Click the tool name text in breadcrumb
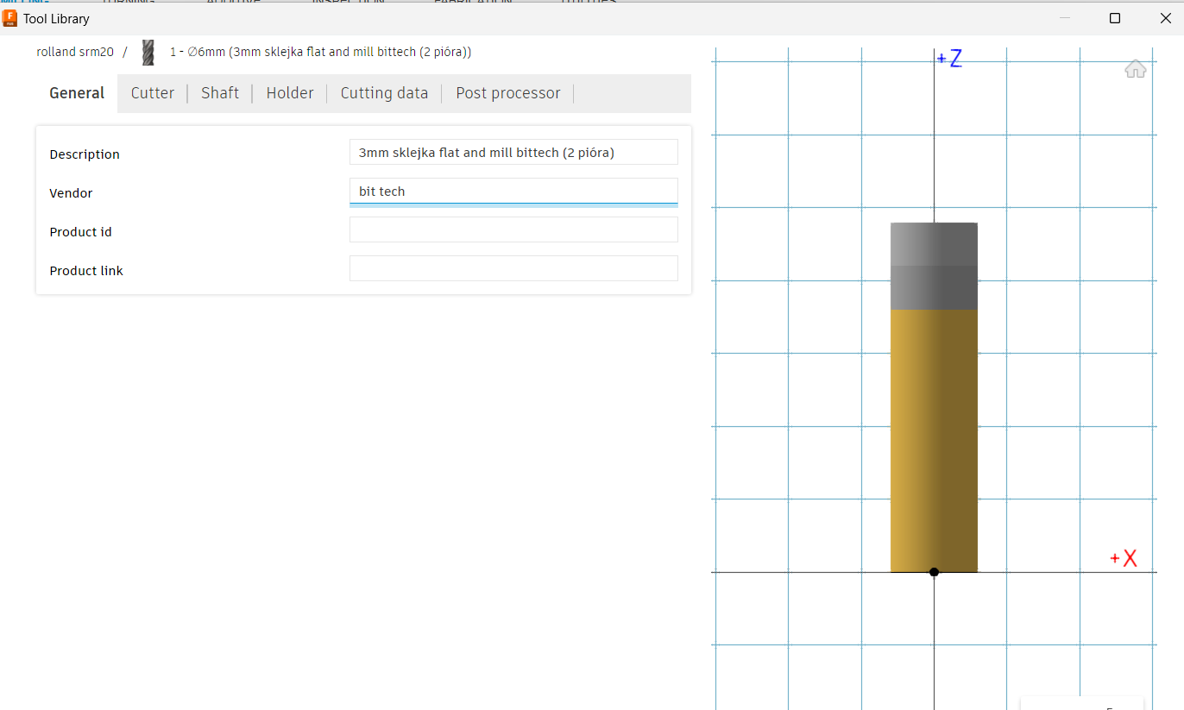1184x710 pixels. [x=320, y=52]
